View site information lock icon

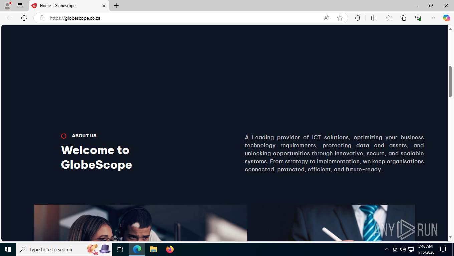42,18
